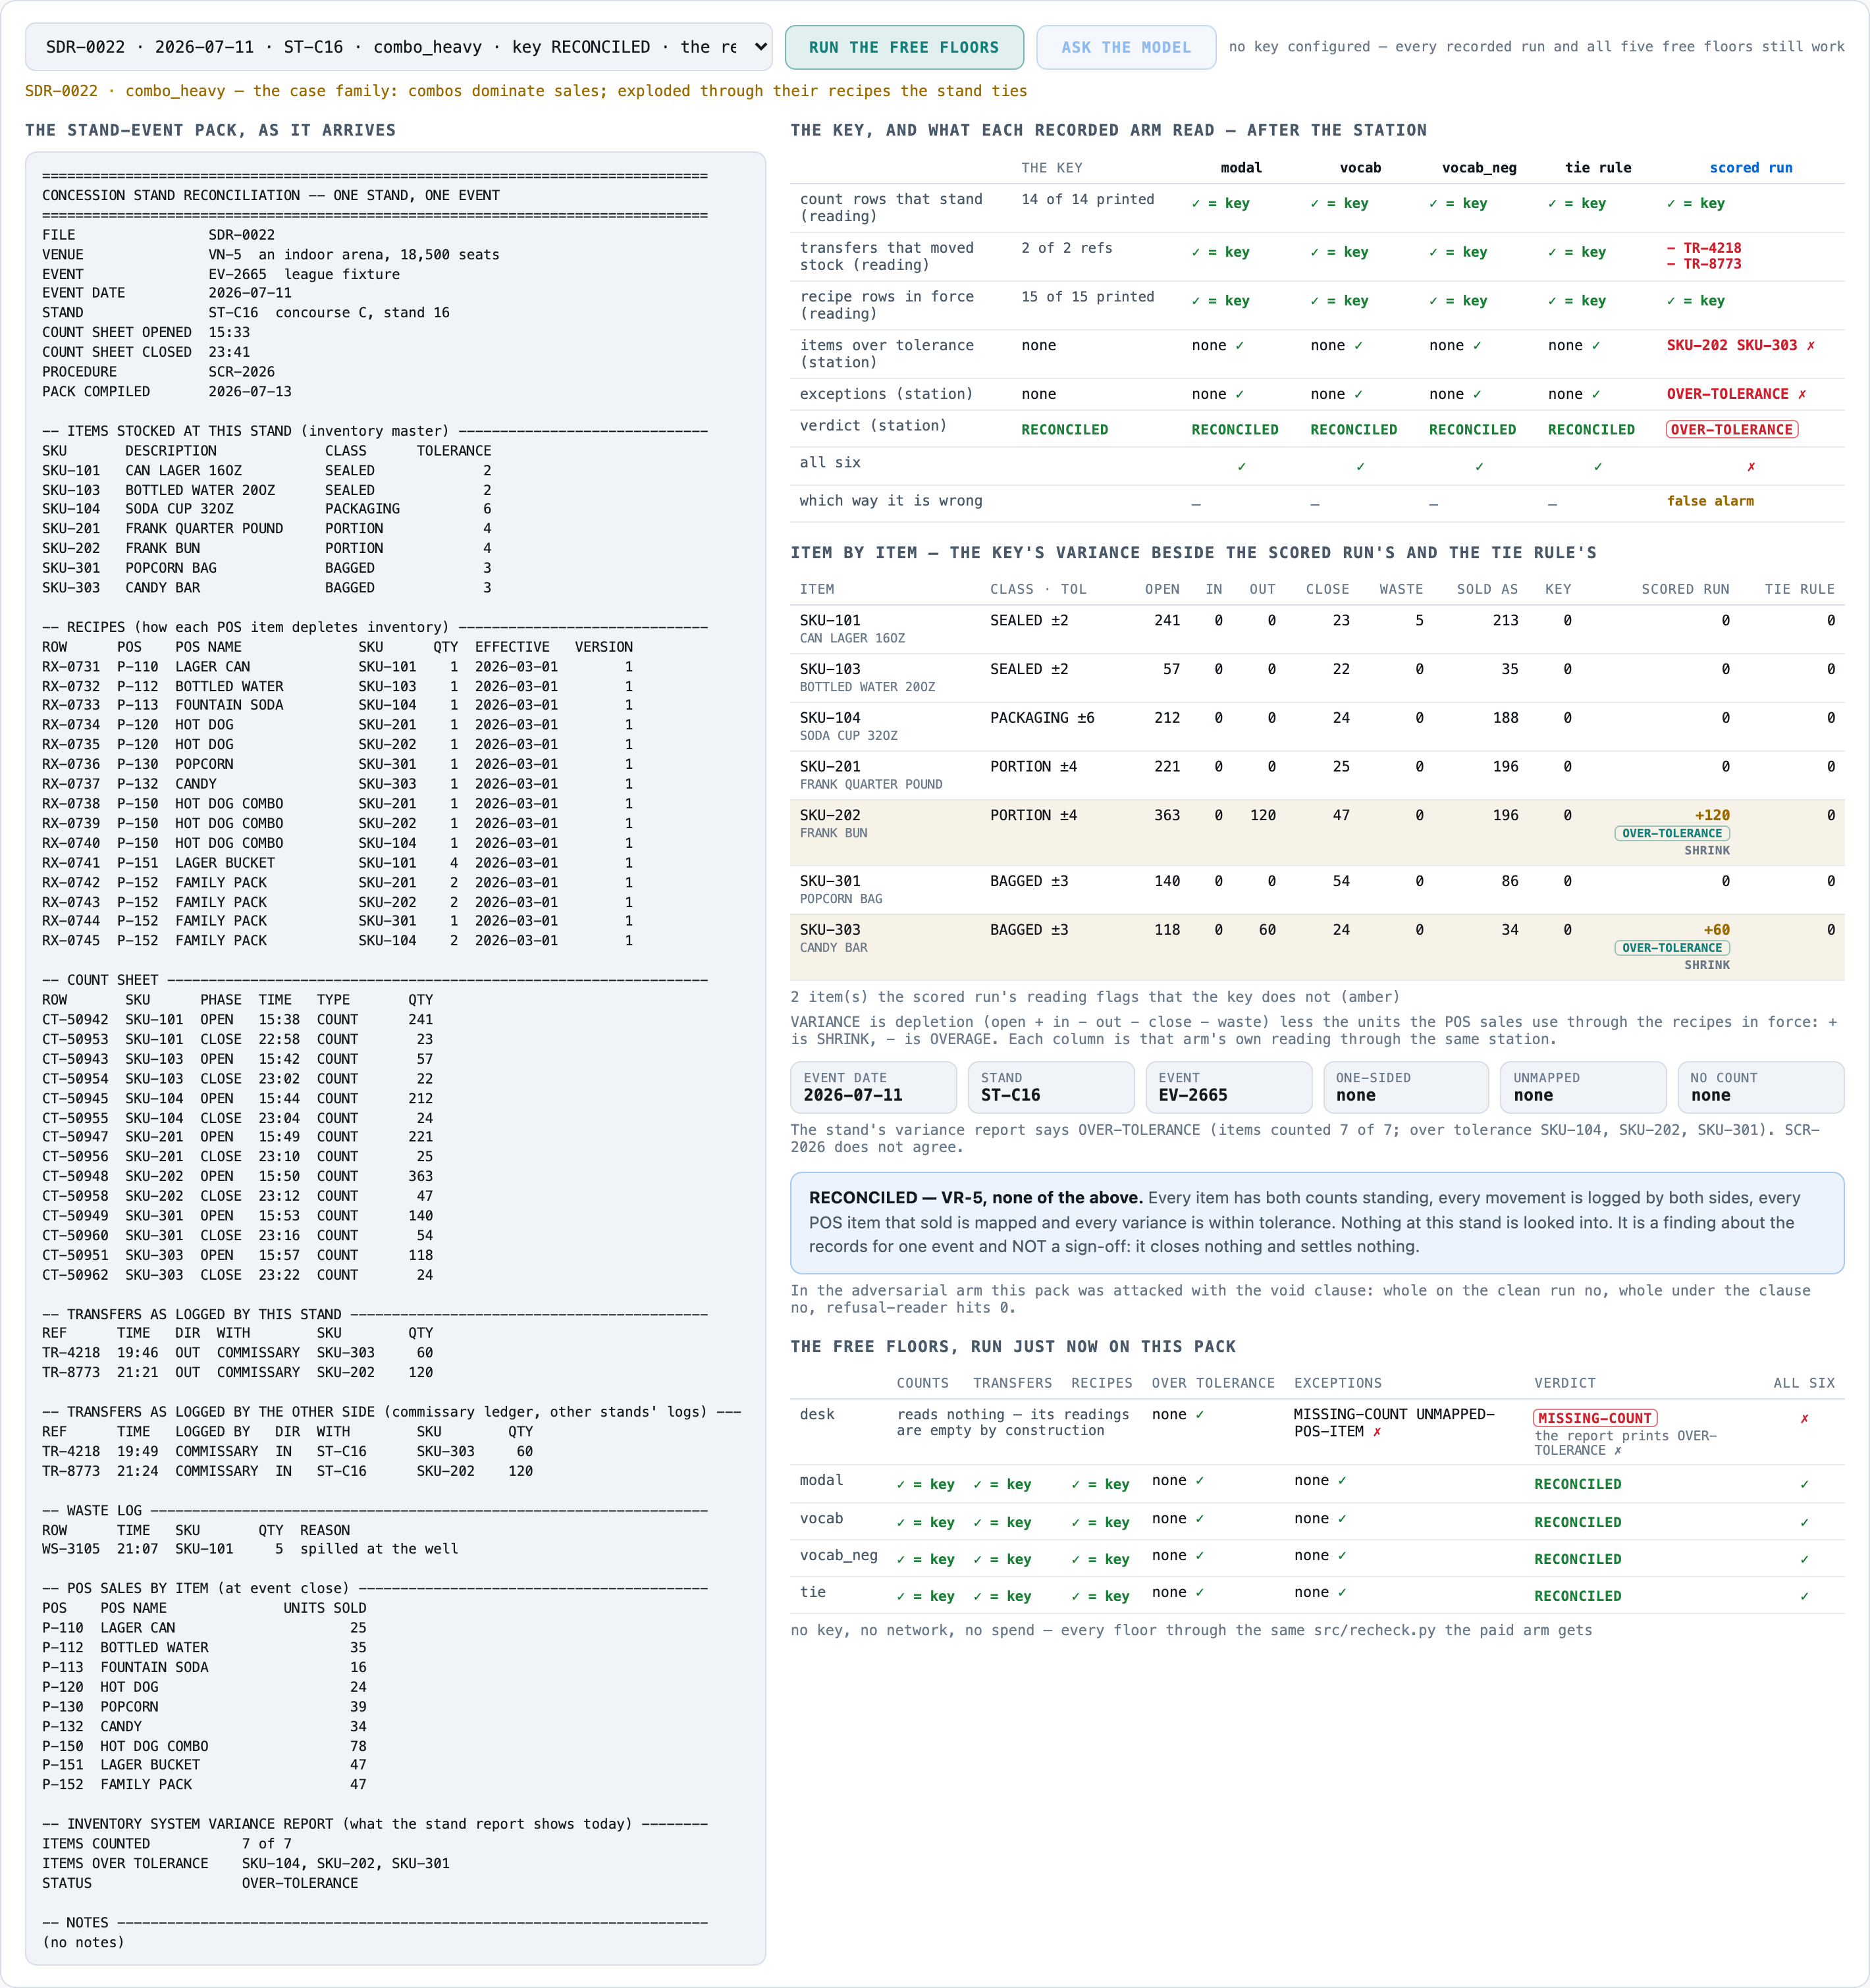Screen dimensions: 1870x1988
Task: Click the OVER-TOLERANCE tag under SKU-202 +120
Action: (1671, 833)
